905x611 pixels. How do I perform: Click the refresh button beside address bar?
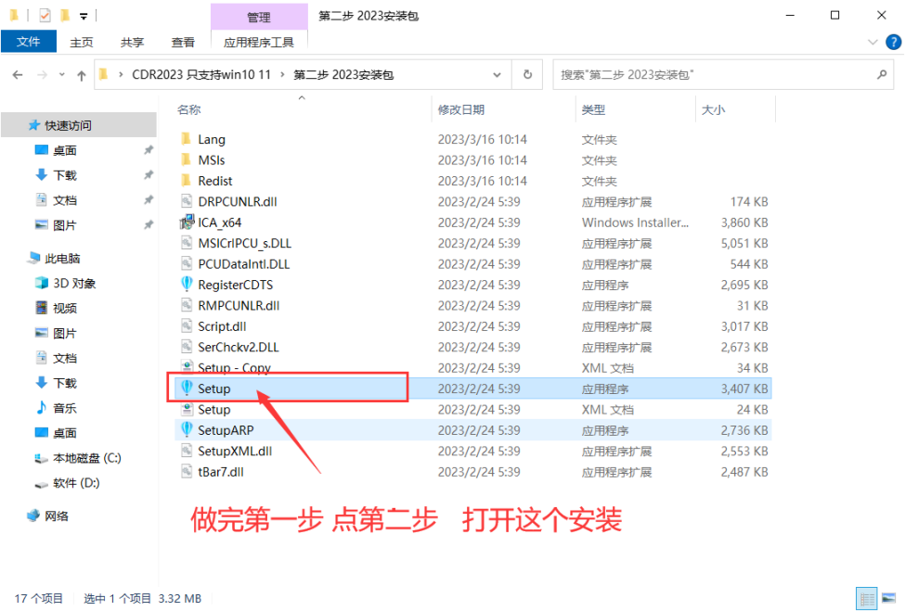pyautogui.click(x=527, y=74)
